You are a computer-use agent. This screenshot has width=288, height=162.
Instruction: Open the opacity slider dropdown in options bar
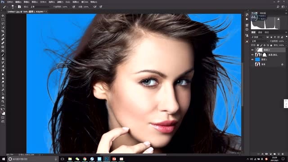(70, 7)
